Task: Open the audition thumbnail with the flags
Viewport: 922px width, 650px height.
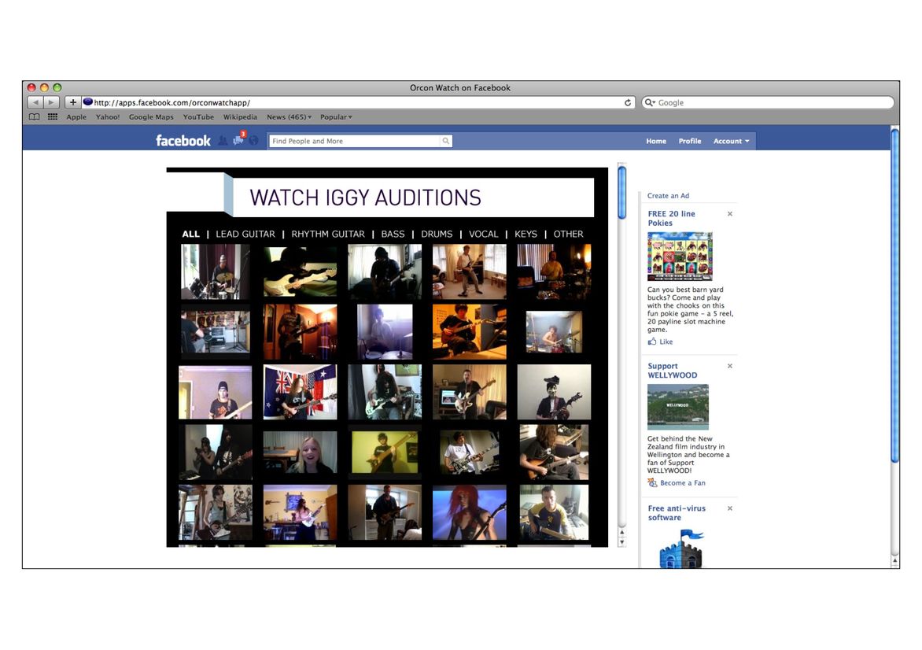Action: pos(300,392)
